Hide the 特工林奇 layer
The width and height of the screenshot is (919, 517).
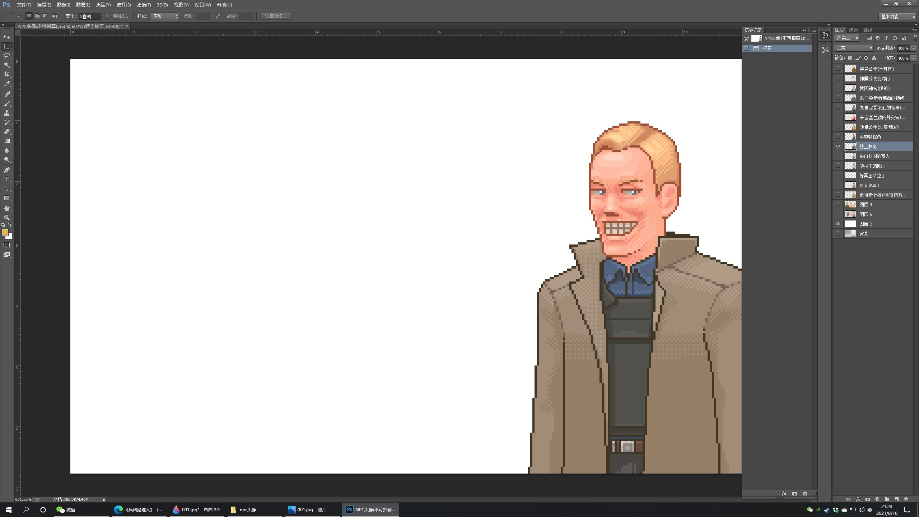(x=838, y=146)
